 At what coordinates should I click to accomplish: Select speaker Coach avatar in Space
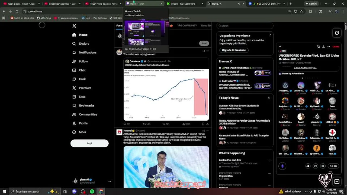301,117
